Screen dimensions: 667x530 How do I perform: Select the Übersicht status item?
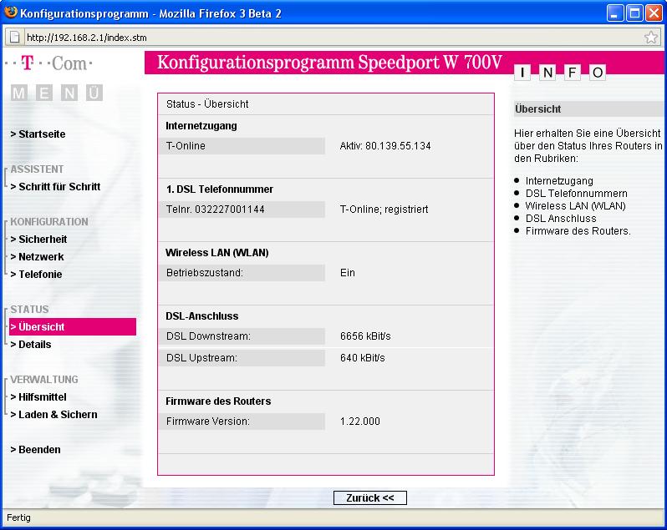[73, 327]
